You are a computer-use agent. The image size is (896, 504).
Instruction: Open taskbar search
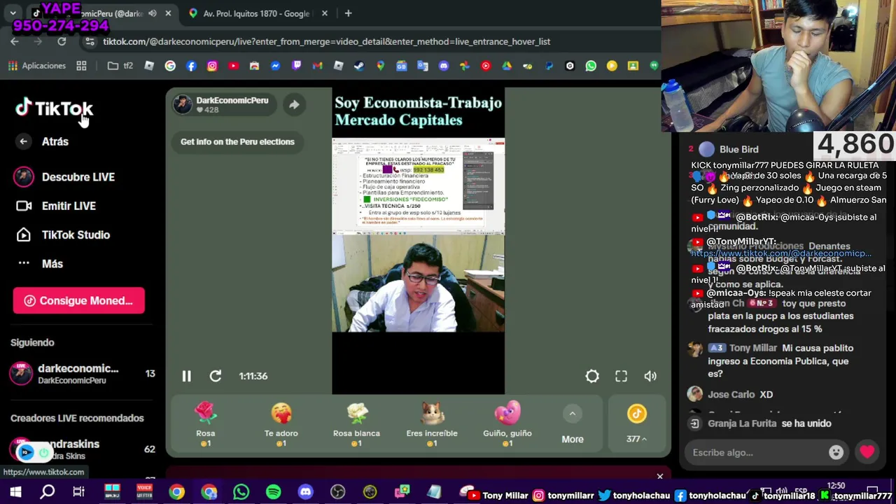(48, 492)
